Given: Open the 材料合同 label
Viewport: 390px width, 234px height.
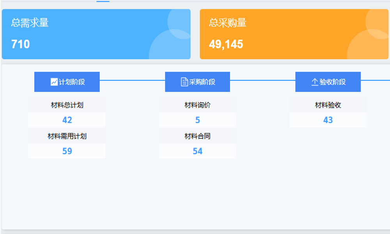Looking at the screenshot, I should pyautogui.click(x=197, y=136).
